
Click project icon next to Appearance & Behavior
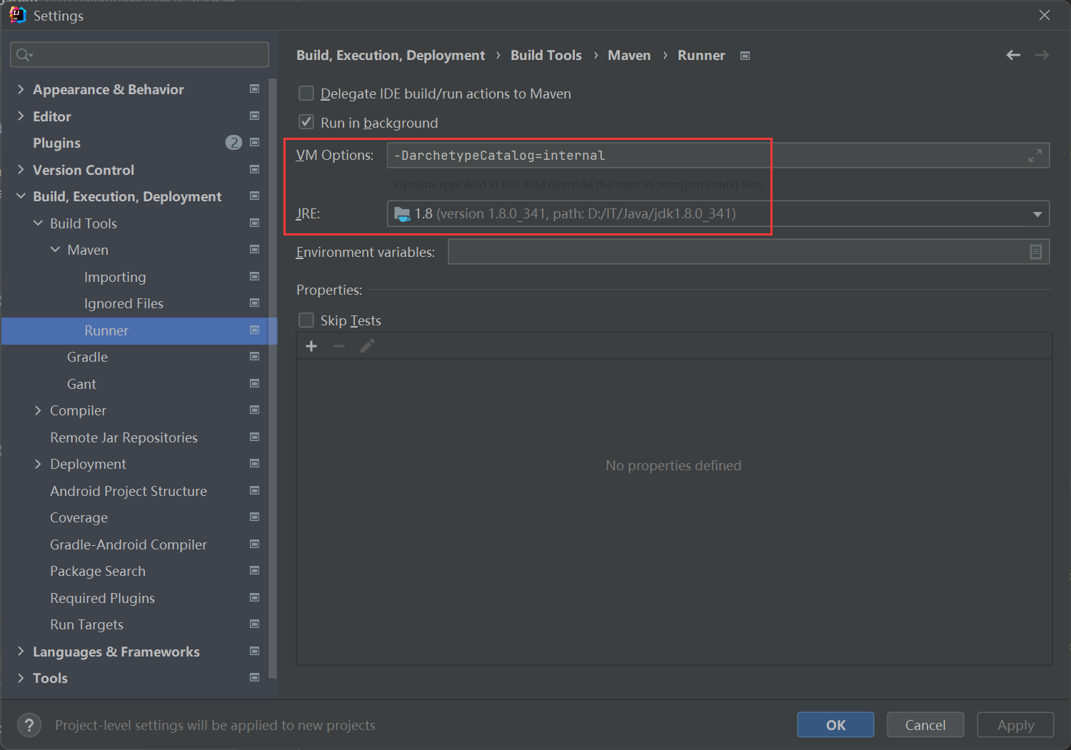[x=254, y=88]
